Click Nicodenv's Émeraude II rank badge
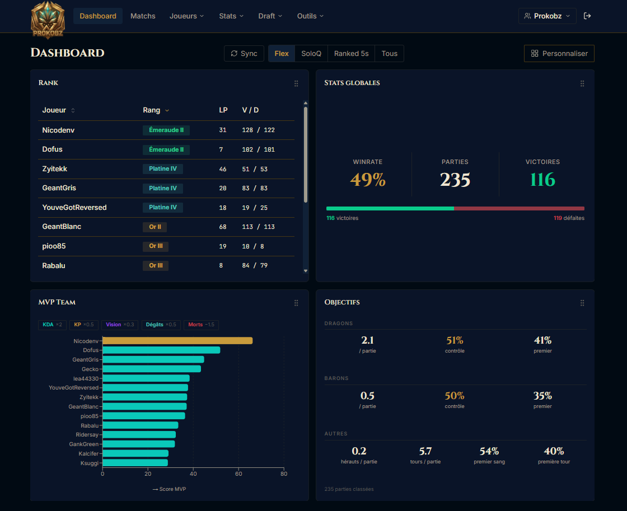Viewport: 627px width, 511px height. (166, 130)
